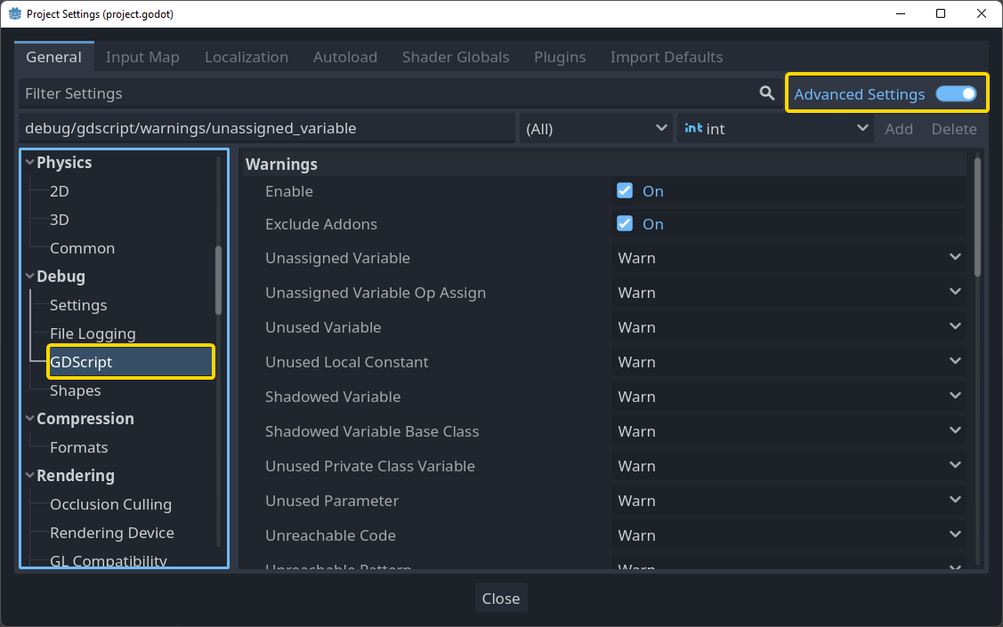Click the Delete button
This screenshot has width=1003, height=627.
click(953, 128)
